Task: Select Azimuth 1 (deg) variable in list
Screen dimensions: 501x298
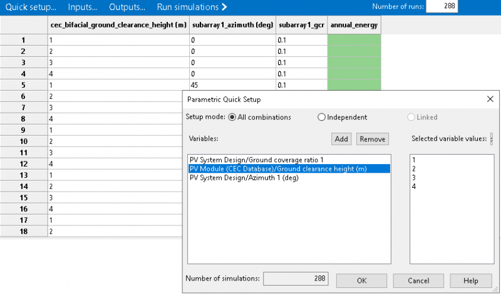Action: coord(244,177)
